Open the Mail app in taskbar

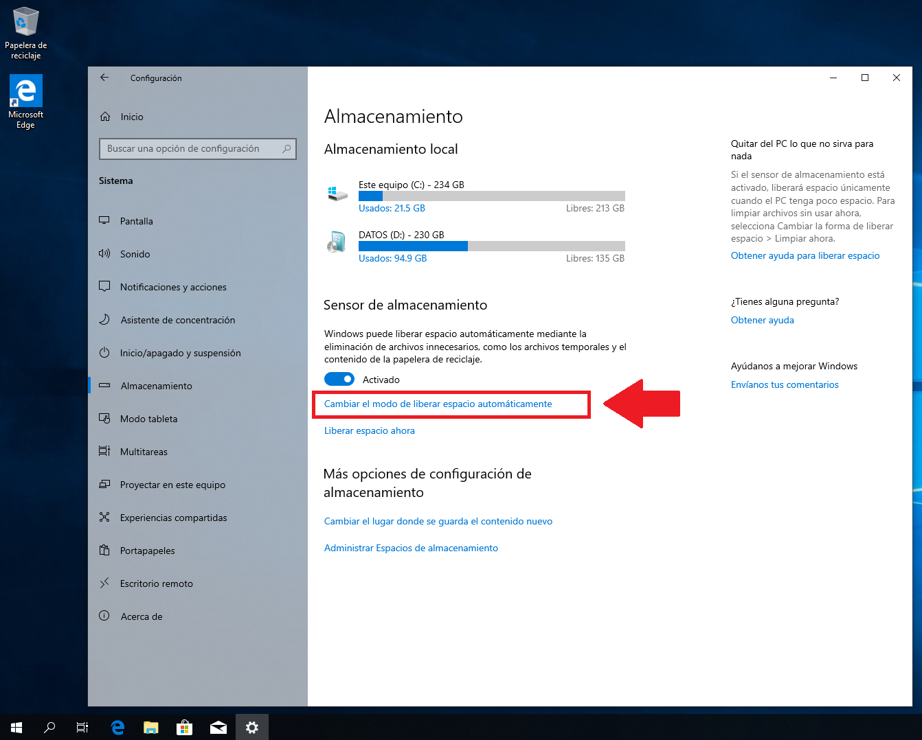tap(218, 728)
